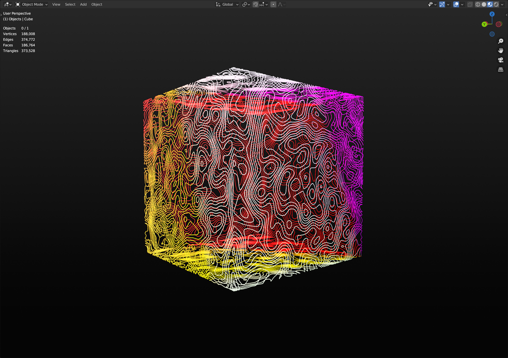
Task: Open the Select menu
Action: pyautogui.click(x=70, y=5)
